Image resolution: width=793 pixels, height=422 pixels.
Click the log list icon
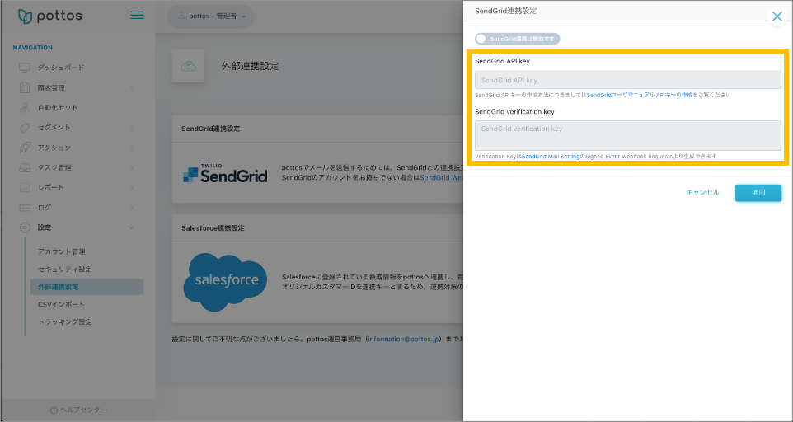click(25, 207)
